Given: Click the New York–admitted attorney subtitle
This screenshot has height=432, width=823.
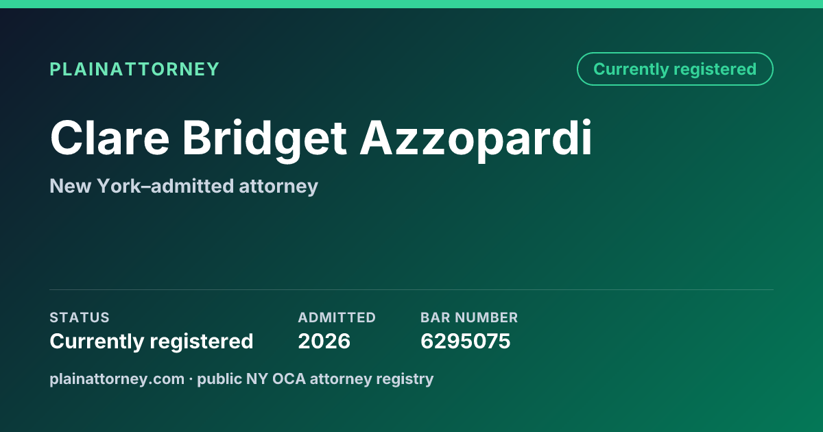Looking at the screenshot, I should 184,186.
